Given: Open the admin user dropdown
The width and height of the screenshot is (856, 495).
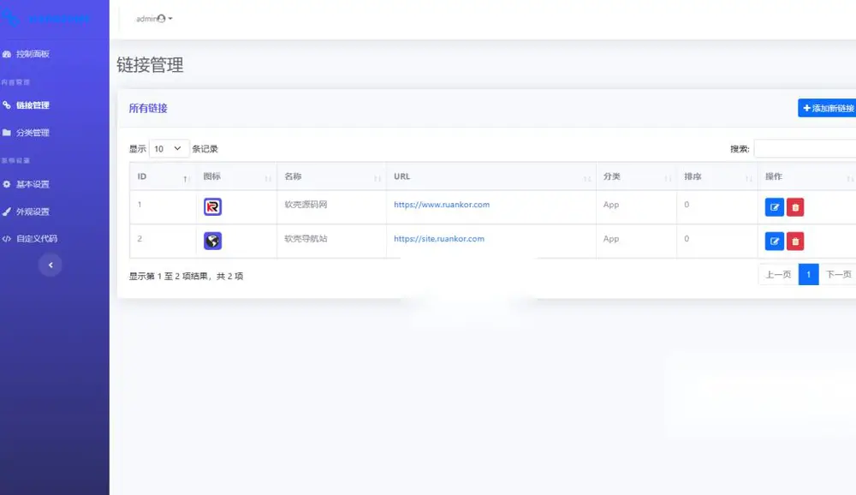Looking at the screenshot, I should [x=154, y=19].
